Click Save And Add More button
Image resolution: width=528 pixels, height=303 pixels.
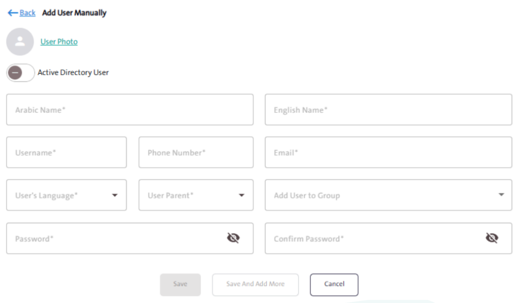click(255, 284)
